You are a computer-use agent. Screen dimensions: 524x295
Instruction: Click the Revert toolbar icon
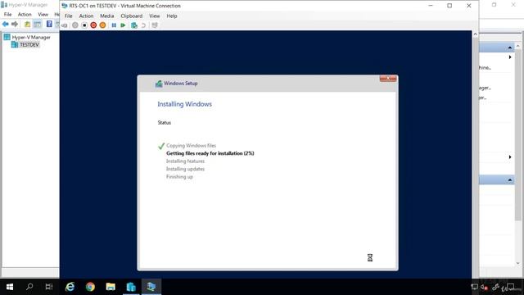(143, 25)
